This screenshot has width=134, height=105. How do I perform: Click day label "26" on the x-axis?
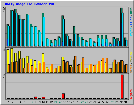[106, 102]
